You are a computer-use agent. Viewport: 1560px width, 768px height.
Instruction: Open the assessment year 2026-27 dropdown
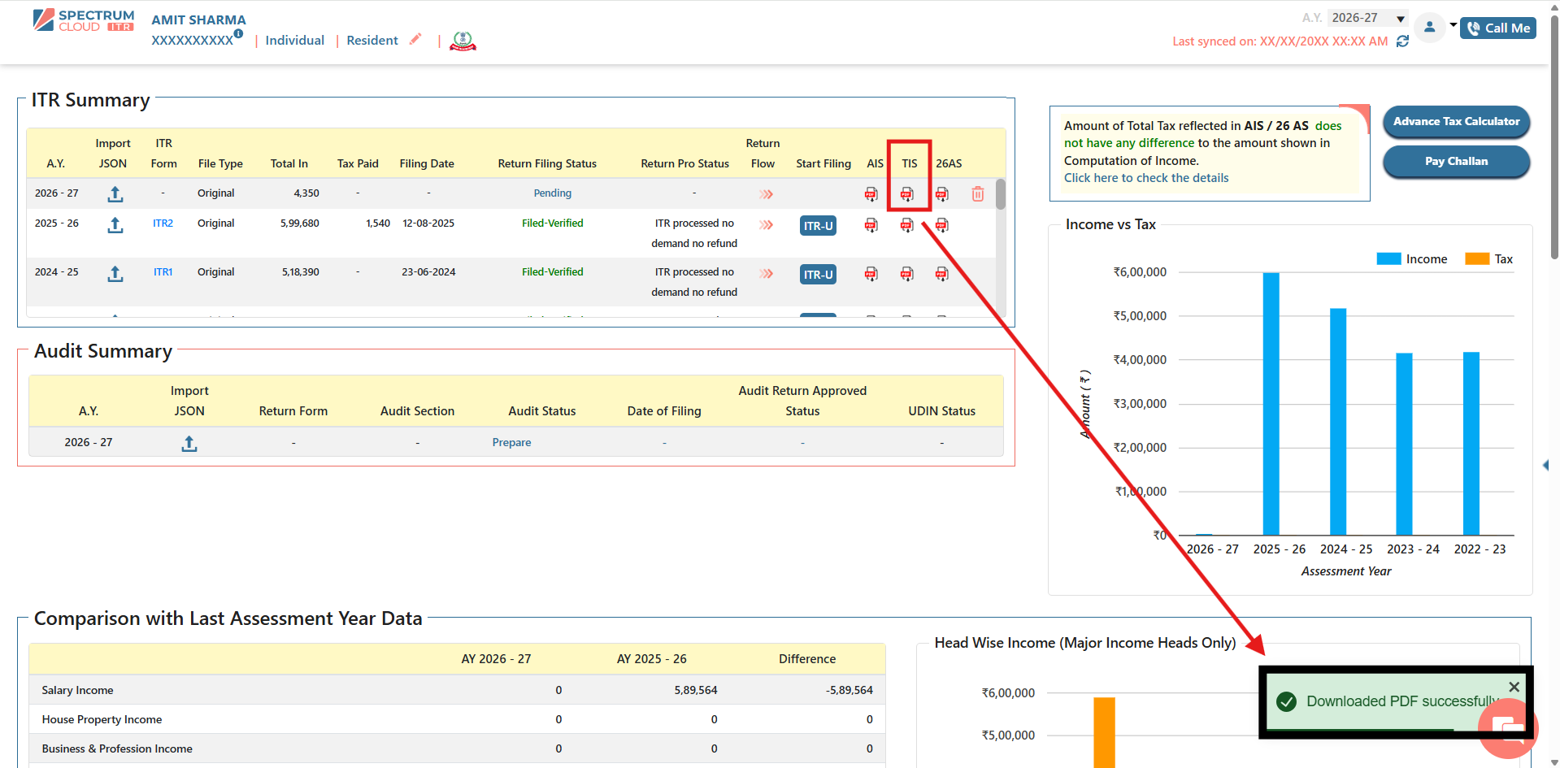click(x=1367, y=18)
